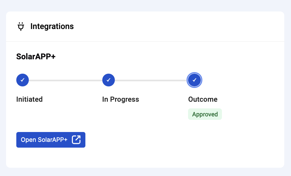The image size is (291, 176).
Task: Select the In Progress step label
Action: point(121,99)
